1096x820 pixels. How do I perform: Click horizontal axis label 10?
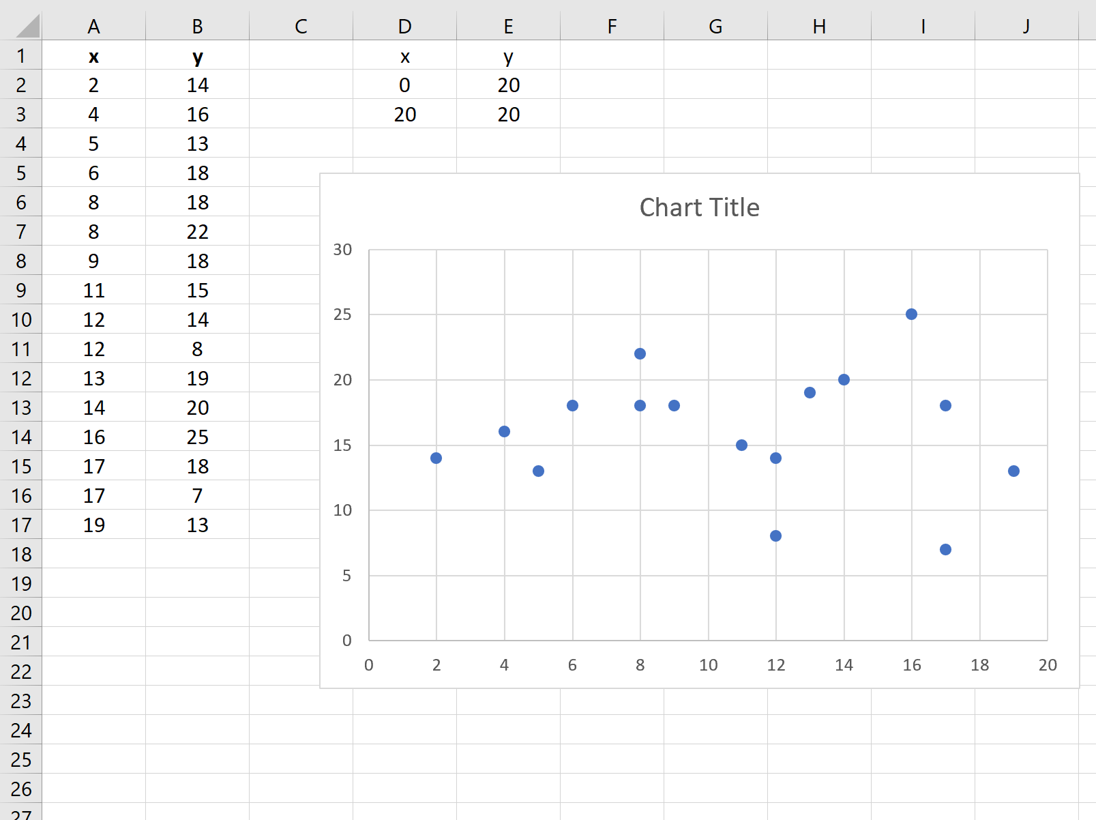708,665
